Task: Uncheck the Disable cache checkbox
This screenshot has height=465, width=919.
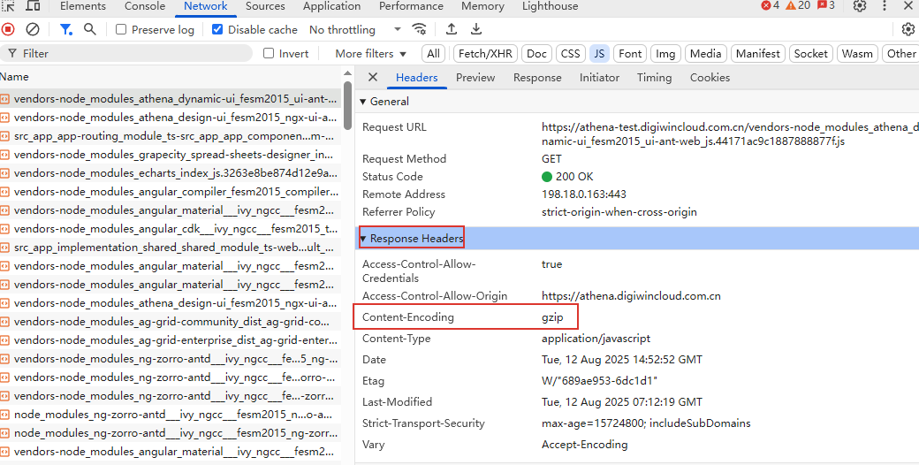Action: [218, 29]
